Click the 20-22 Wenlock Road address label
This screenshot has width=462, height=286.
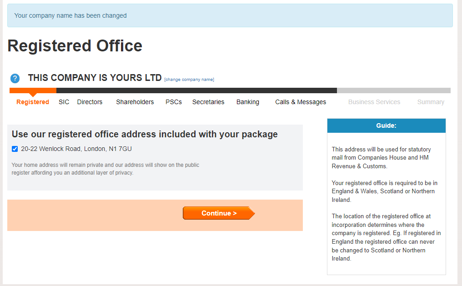pyautogui.click(x=76, y=149)
